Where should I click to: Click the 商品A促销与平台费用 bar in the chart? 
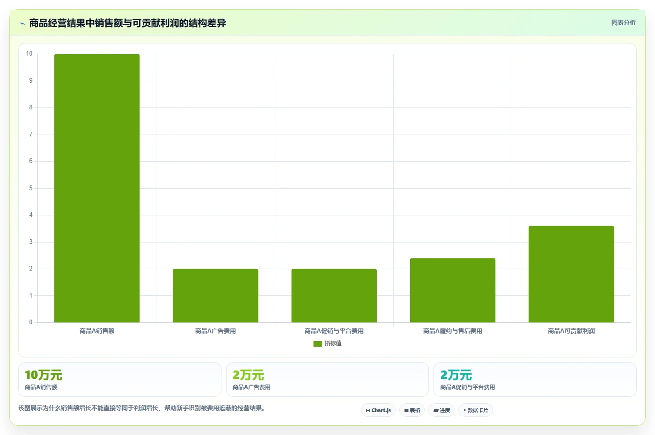pos(334,296)
